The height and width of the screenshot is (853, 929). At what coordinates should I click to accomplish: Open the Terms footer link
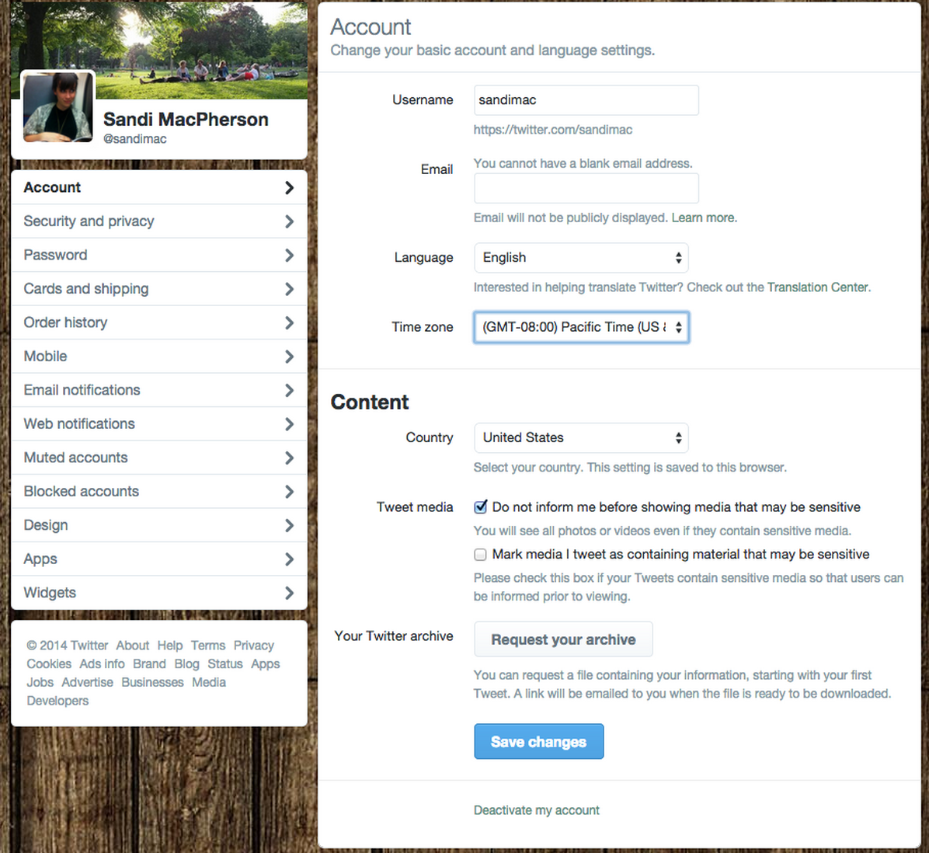[208, 646]
